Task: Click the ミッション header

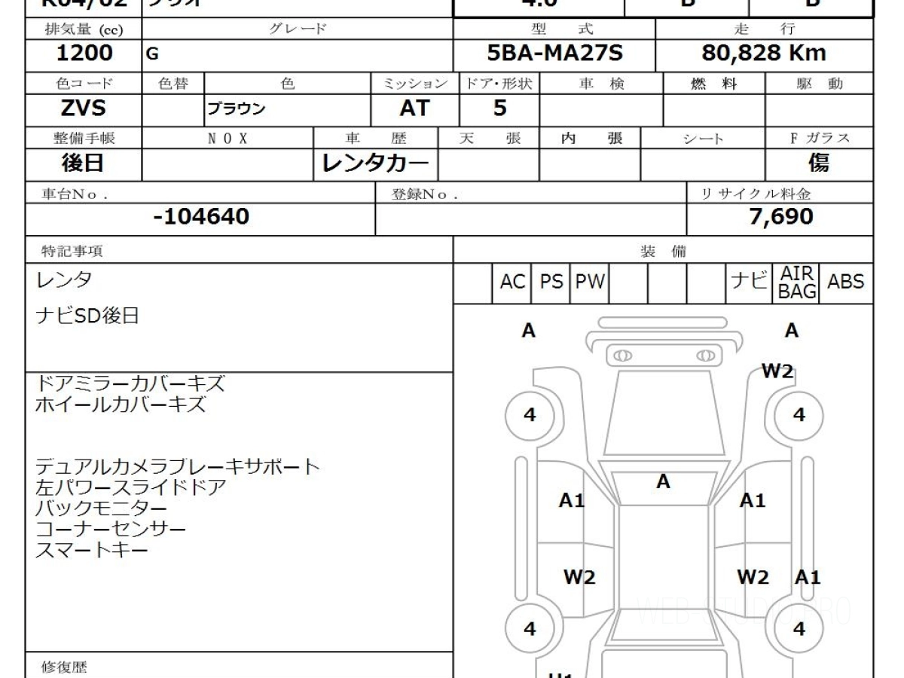Action: [416, 84]
